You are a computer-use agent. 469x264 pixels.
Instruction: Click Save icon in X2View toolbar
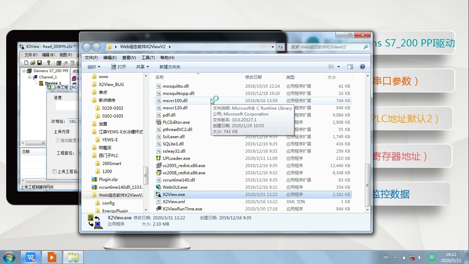(39, 63)
